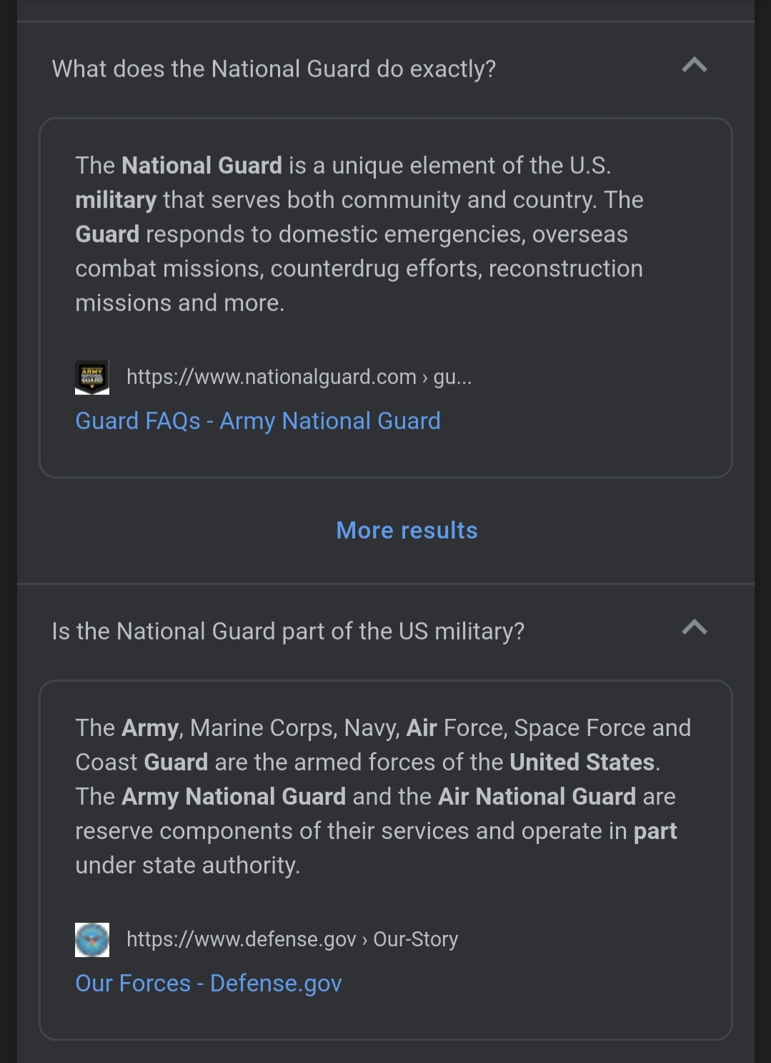Screen dimensions: 771x1063
Task: Tap the question 'Is the National Guard part of the US military?'
Action: click(x=288, y=631)
